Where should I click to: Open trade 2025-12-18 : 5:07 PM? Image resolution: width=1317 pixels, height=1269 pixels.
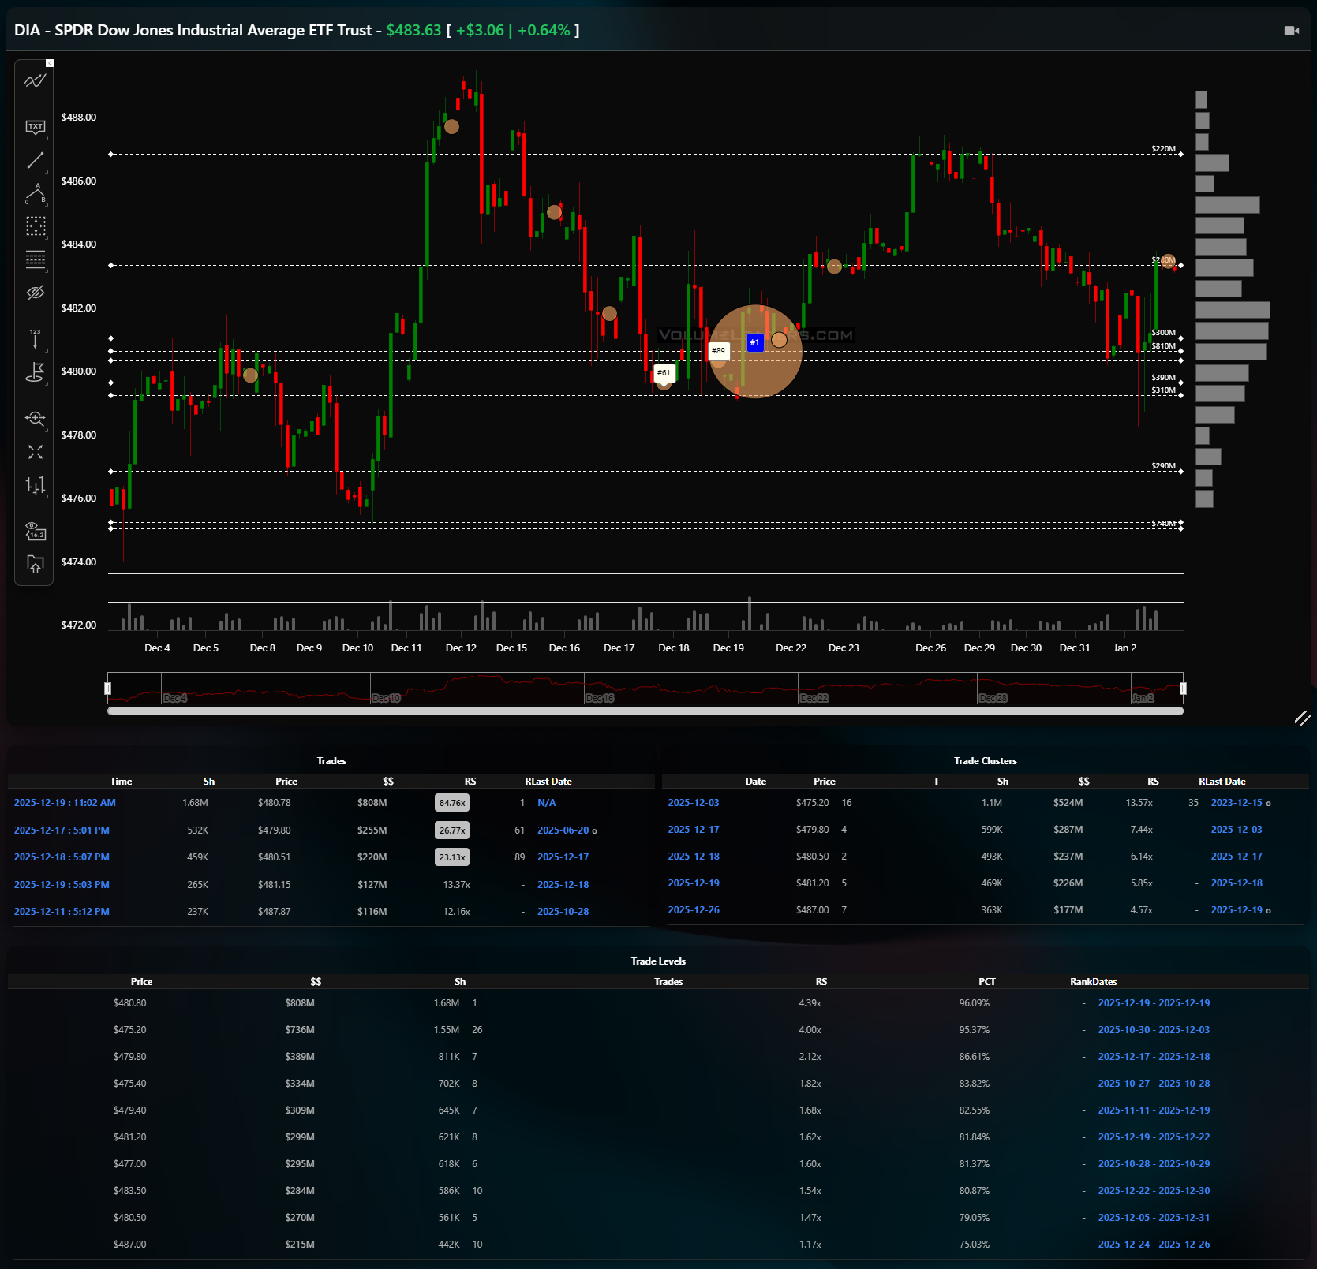(x=62, y=857)
